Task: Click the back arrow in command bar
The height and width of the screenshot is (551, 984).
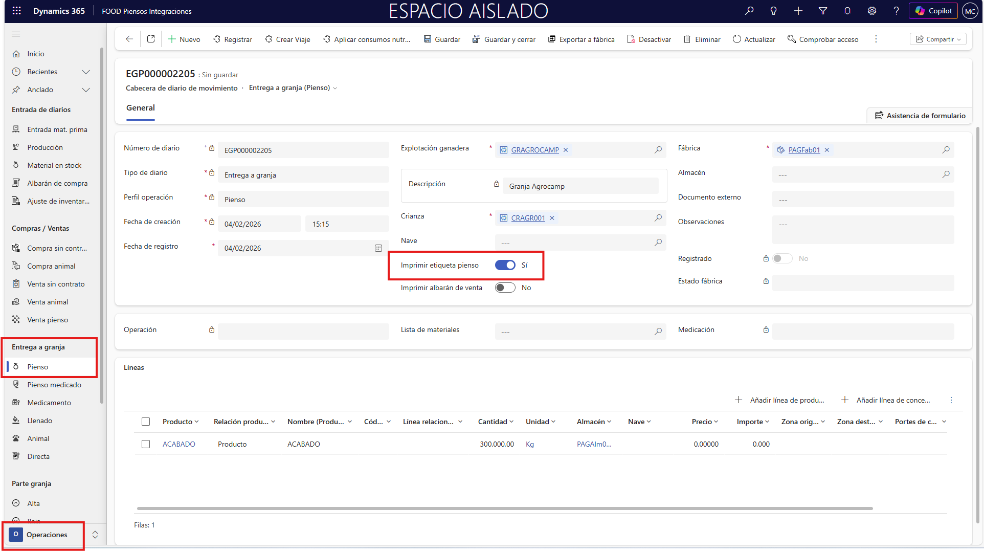Action: [129, 39]
